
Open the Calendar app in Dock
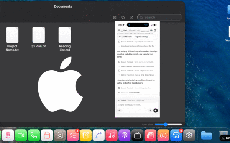coord(47,135)
